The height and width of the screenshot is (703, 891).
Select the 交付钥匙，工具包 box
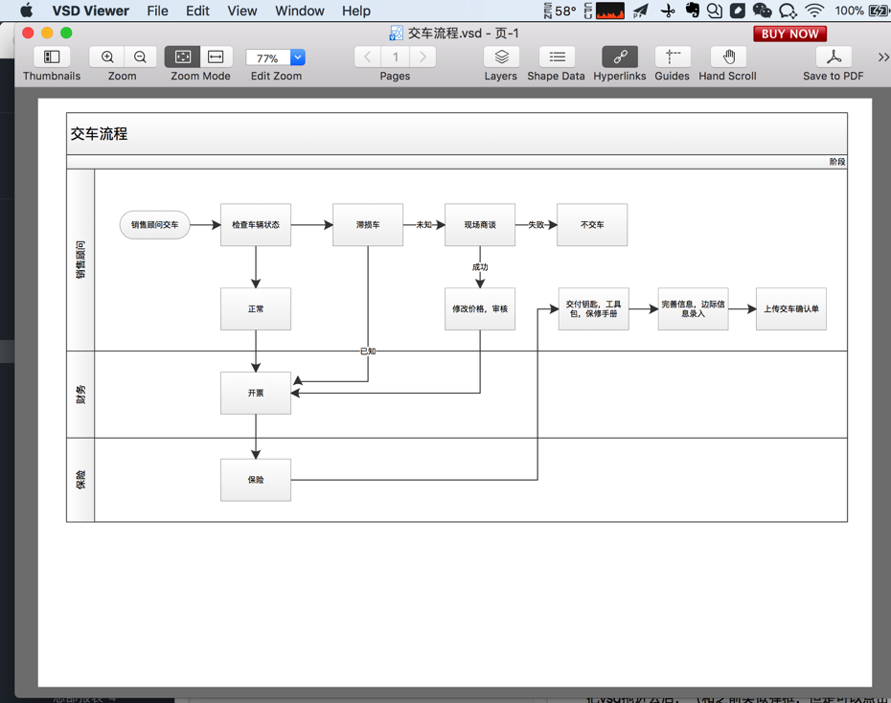click(x=593, y=309)
